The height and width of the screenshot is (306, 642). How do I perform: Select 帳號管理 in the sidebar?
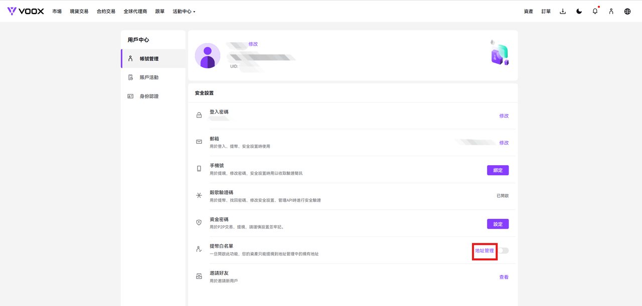[153, 59]
